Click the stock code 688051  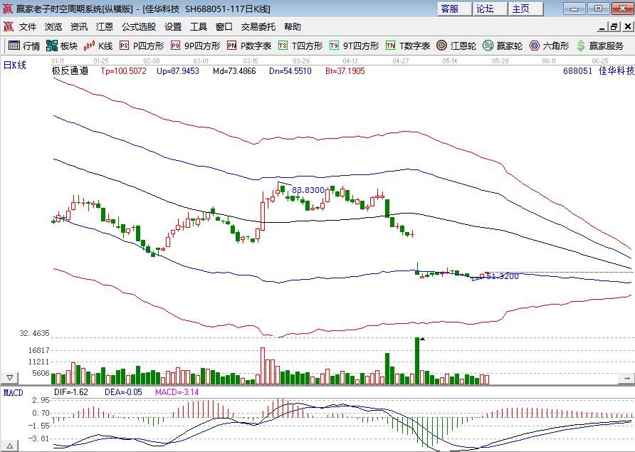(x=577, y=71)
